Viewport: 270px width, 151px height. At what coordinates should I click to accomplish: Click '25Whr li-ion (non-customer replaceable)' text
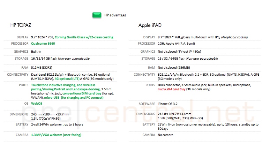pyautogui.click(x=187, y=124)
